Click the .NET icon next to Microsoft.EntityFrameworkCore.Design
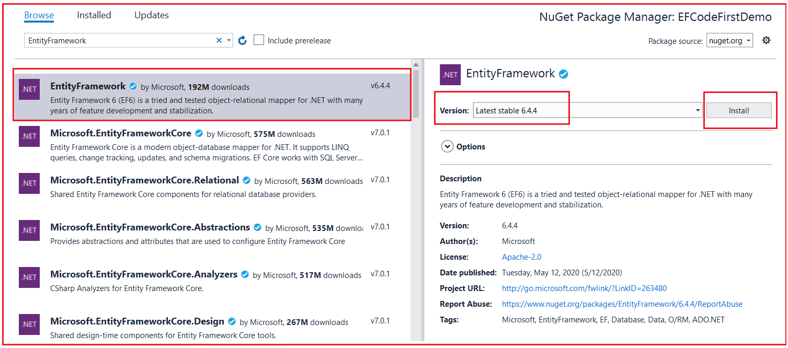This screenshot has height=348, width=788. pos(29,324)
